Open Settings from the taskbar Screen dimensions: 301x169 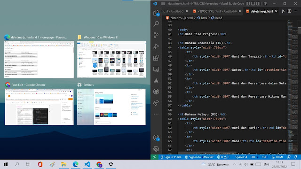(111, 164)
